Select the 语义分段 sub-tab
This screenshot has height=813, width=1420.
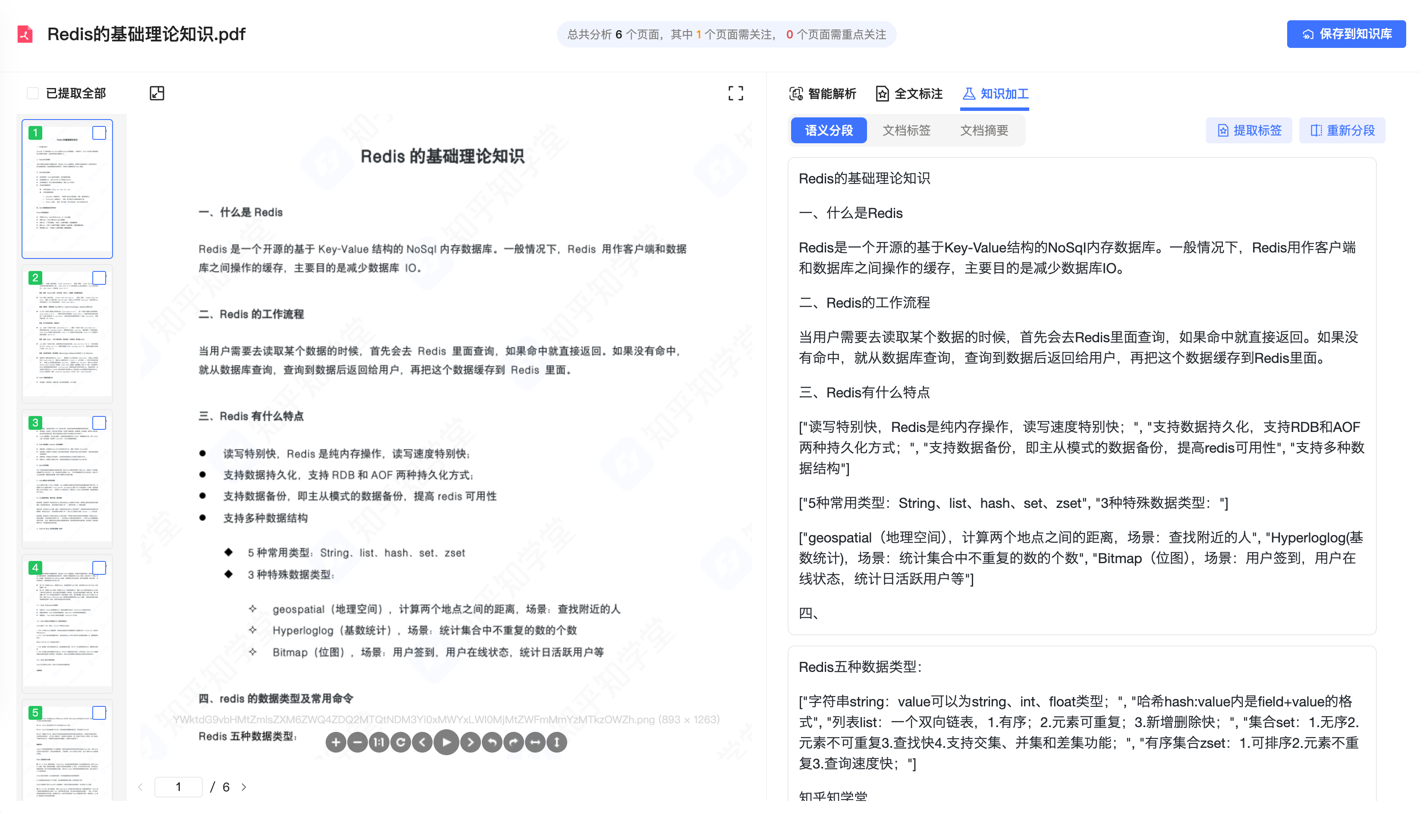pyautogui.click(x=829, y=130)
